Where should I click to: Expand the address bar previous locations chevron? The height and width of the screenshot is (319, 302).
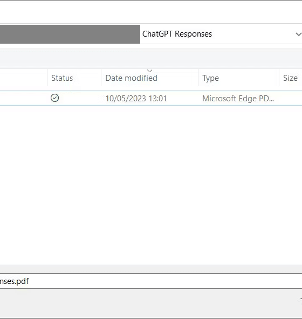click(x=299, y=34)
